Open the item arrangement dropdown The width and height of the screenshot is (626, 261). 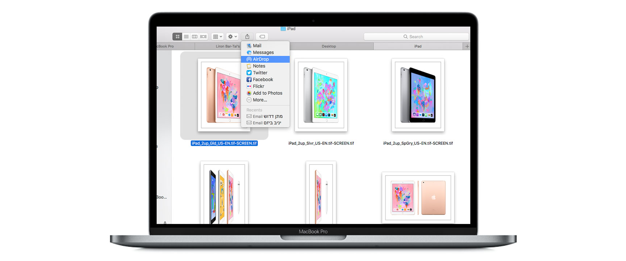[217, 37]
